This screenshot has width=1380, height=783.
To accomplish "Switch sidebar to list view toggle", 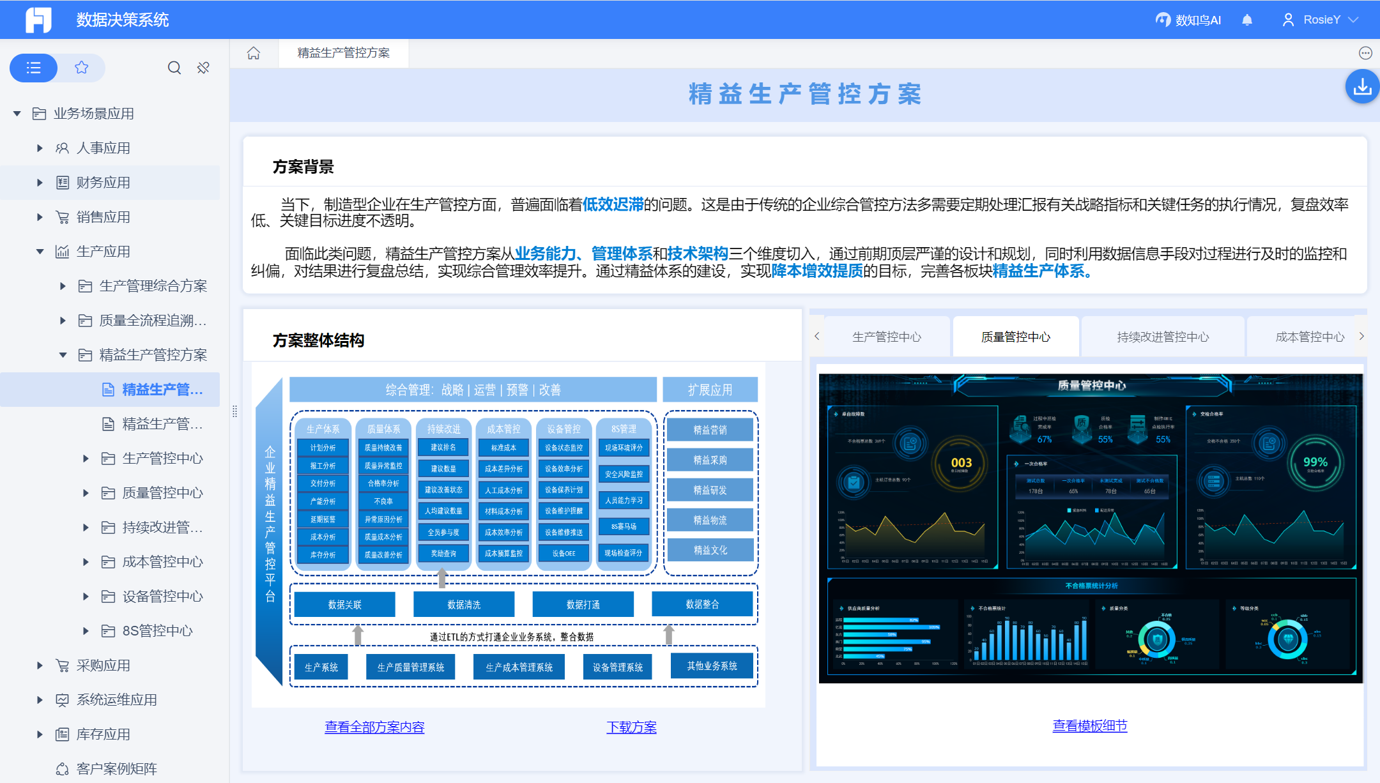I will 34,68.
